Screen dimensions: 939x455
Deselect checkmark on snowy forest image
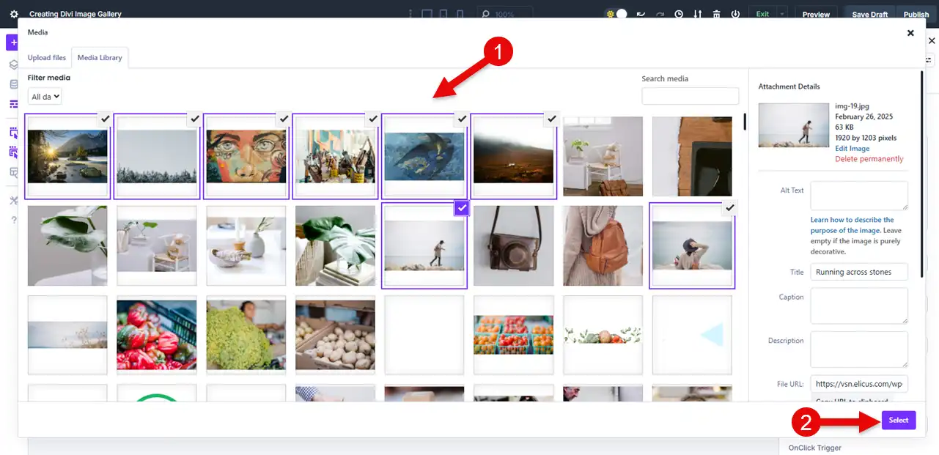[194, 119]
